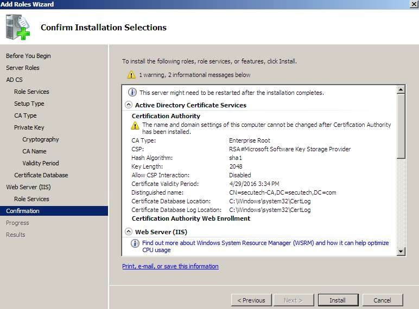419x309 pixels.
Task: Collapse the Active Directory Certificate Services section
Action: point(129,105)
